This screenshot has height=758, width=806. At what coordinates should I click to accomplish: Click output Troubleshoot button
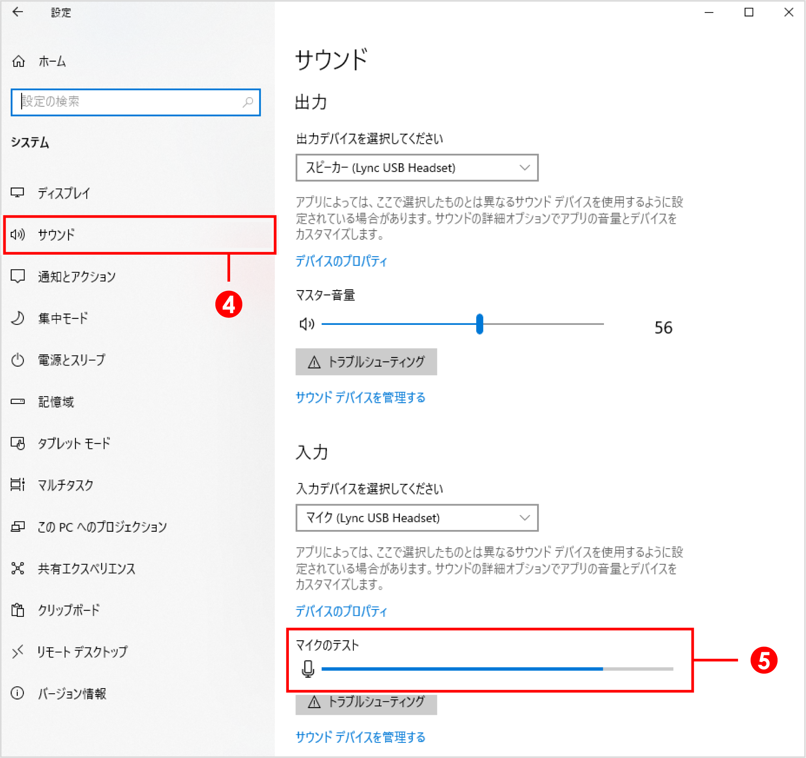pyautogui.click(x=366, y=362)
